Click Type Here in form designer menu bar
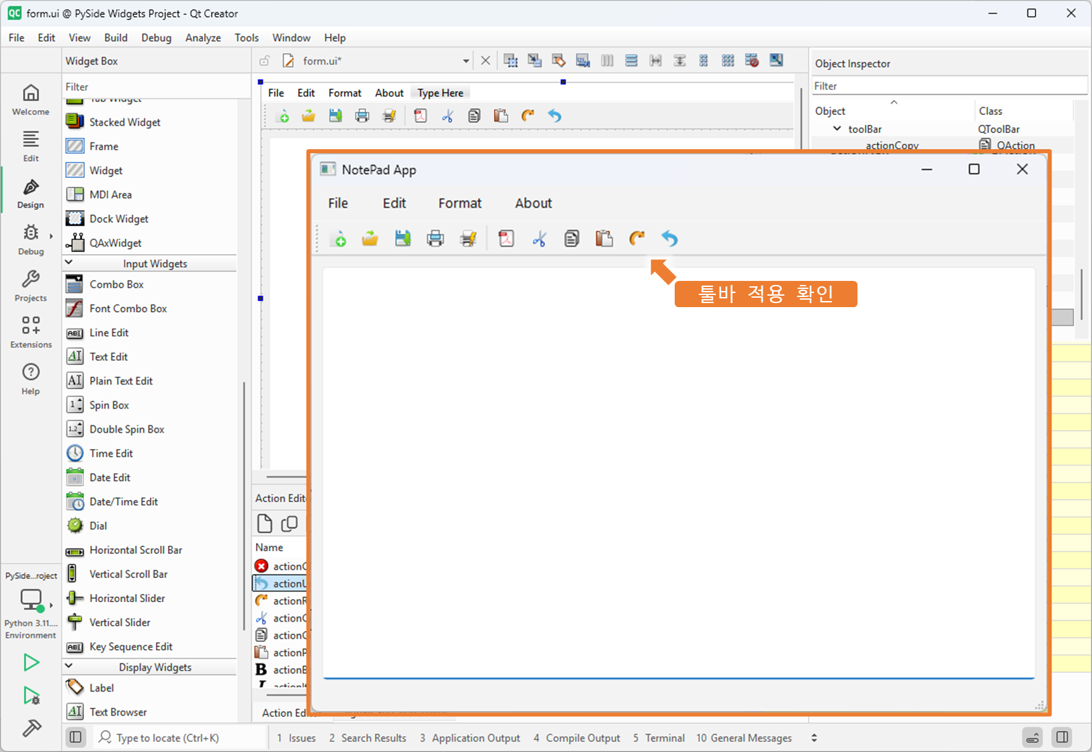This screenshot has width=1092, height=752. click(x=440, y=93)
